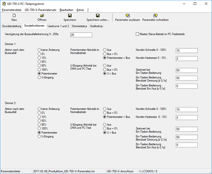
Task: Click the Neu new file icon
Action: (14, 15)
